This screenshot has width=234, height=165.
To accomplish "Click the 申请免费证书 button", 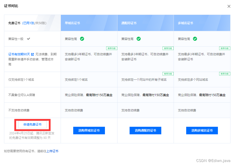I will 32,125.
